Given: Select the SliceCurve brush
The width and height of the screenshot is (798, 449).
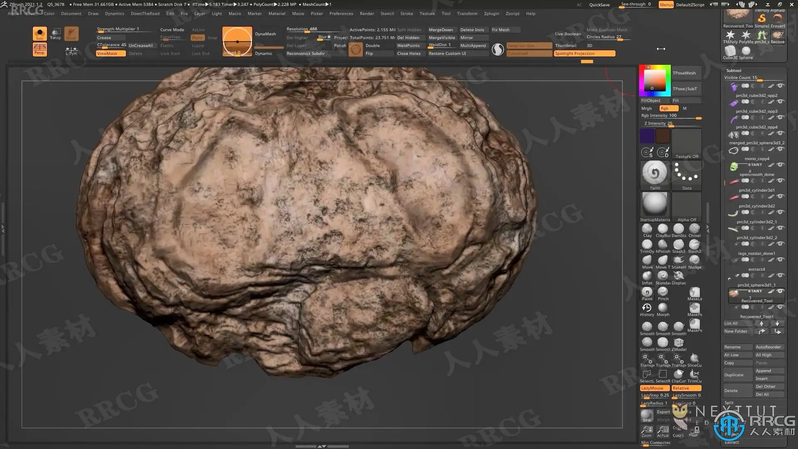Looking at the screenshot, I should [x=695, y=360].
